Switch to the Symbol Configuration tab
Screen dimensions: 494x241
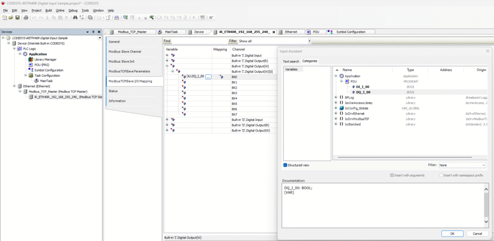coord(351,32)
